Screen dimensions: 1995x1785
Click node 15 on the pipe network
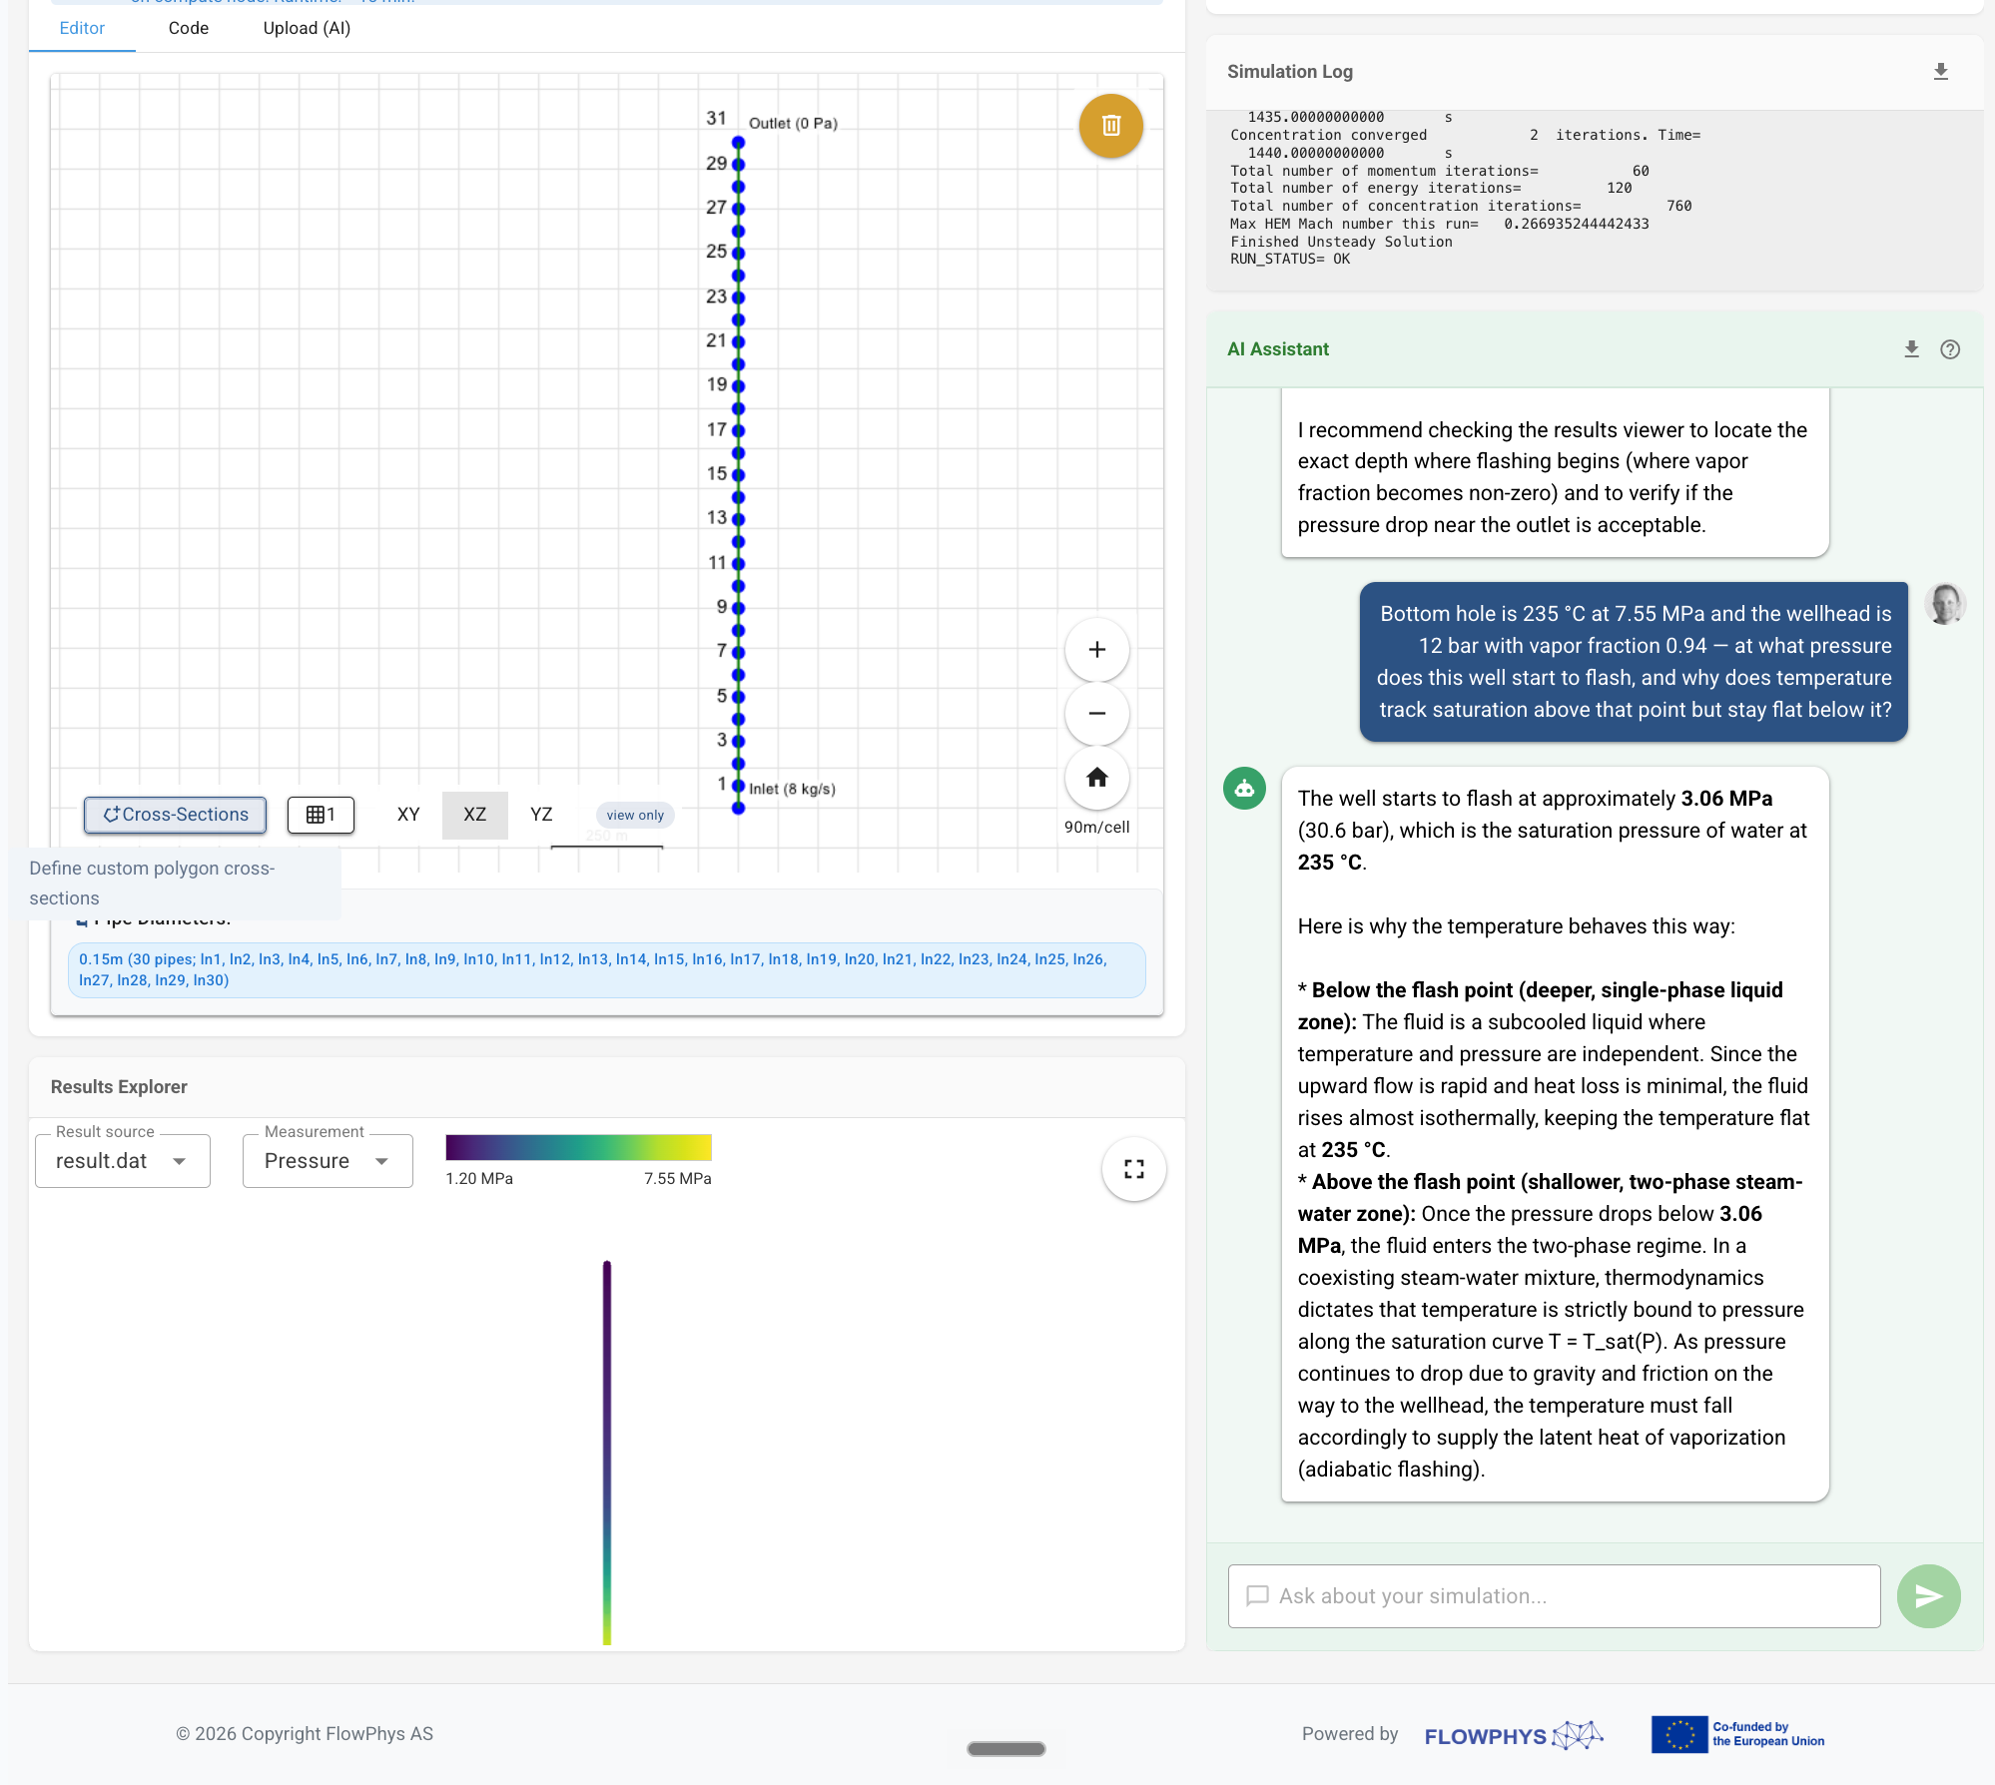(x=738, y=474)
